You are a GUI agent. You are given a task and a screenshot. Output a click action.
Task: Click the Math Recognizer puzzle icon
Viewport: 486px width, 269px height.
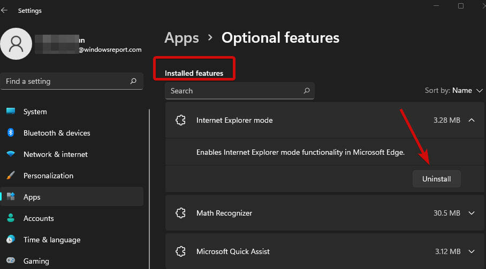(x=181, y=213)
